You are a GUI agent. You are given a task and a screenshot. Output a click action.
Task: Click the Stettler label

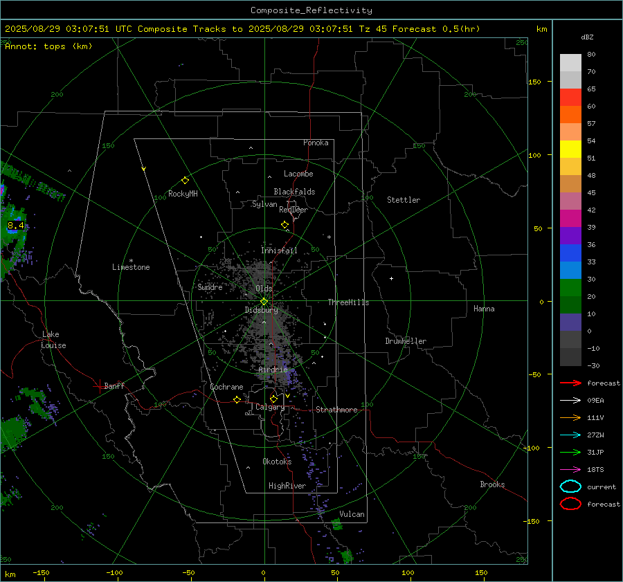[404, 200]
